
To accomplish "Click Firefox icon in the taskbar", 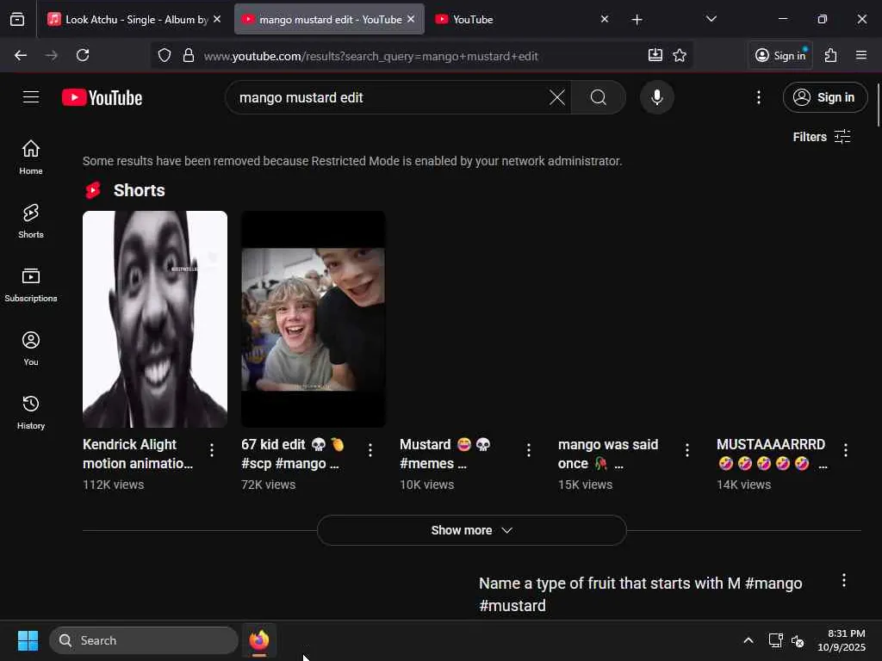I will 259,640.
